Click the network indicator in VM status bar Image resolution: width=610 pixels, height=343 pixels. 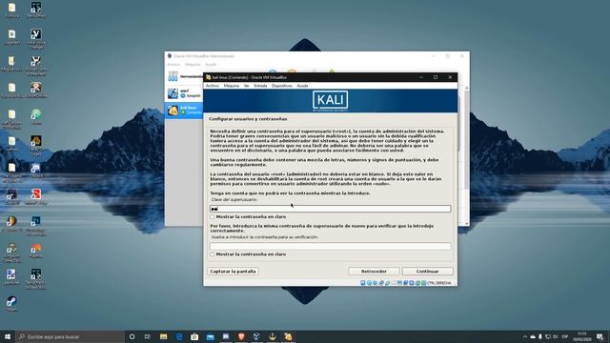point(381,283)
